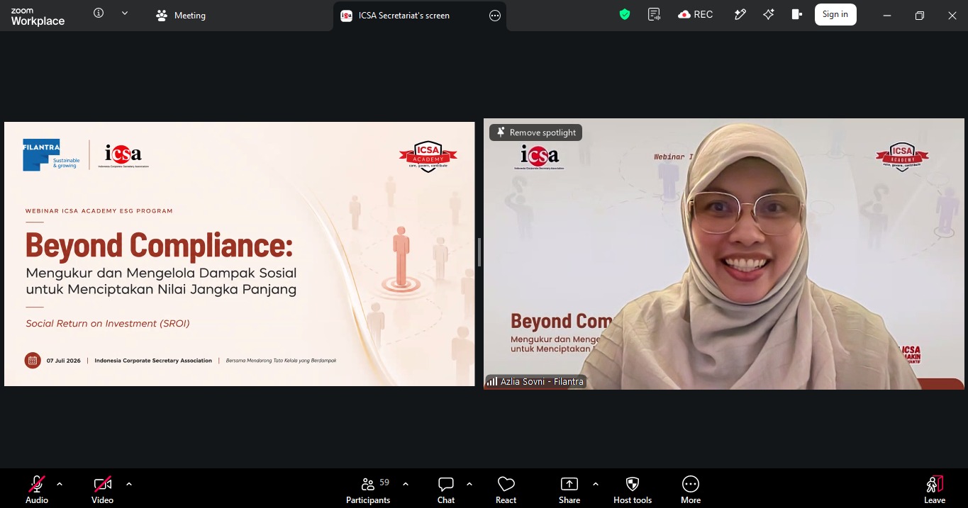Viewport: 968px width, 508px height.
Task: Click the pin icon in Remove spotlight
Action: pos(501,132)
